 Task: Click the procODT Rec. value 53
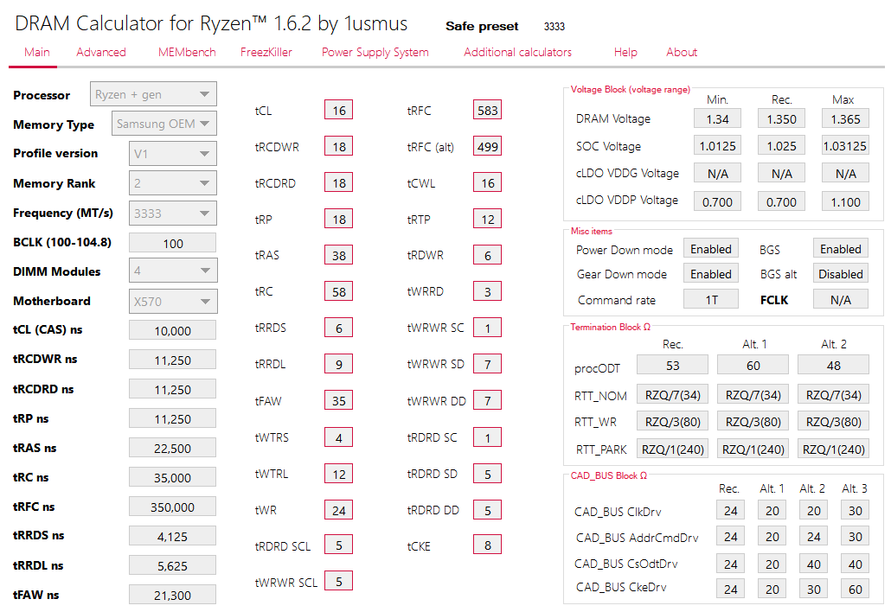(672, 365)
